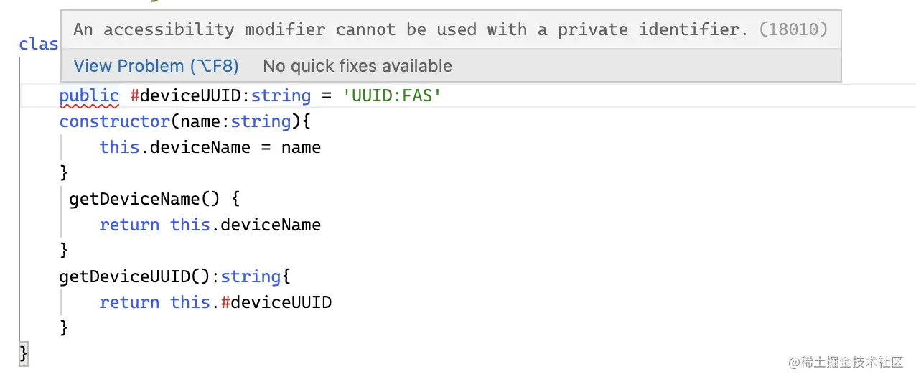The width and height of the screenshot is (916, 382).
Task: Click #deviceUUID in the property declaration
Action: point(184,95)
